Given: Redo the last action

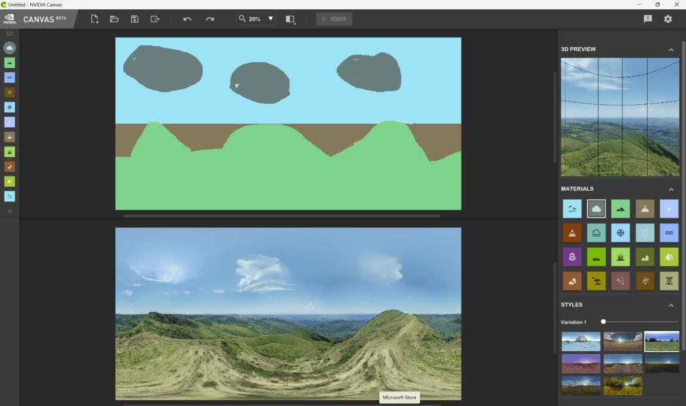Looking at the screenshot, I should [x=210, y=19].
